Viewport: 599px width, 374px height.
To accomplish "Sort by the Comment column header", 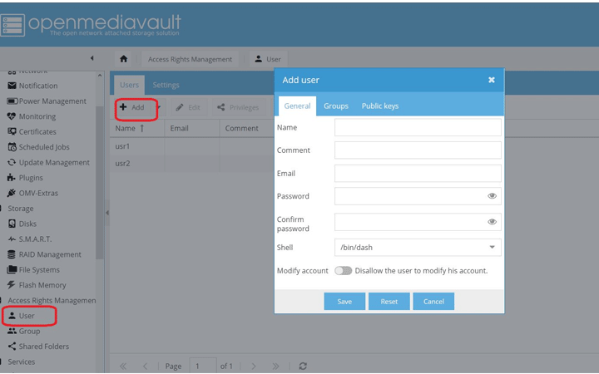I will 247,128.
